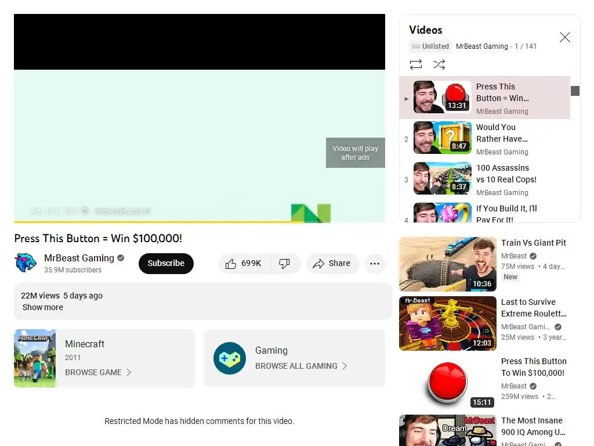Click MrBeast channel under Train Vs Giant Pit
Image resolution: width=594 pixels, height=446 pixels.
tap(514, 256)
